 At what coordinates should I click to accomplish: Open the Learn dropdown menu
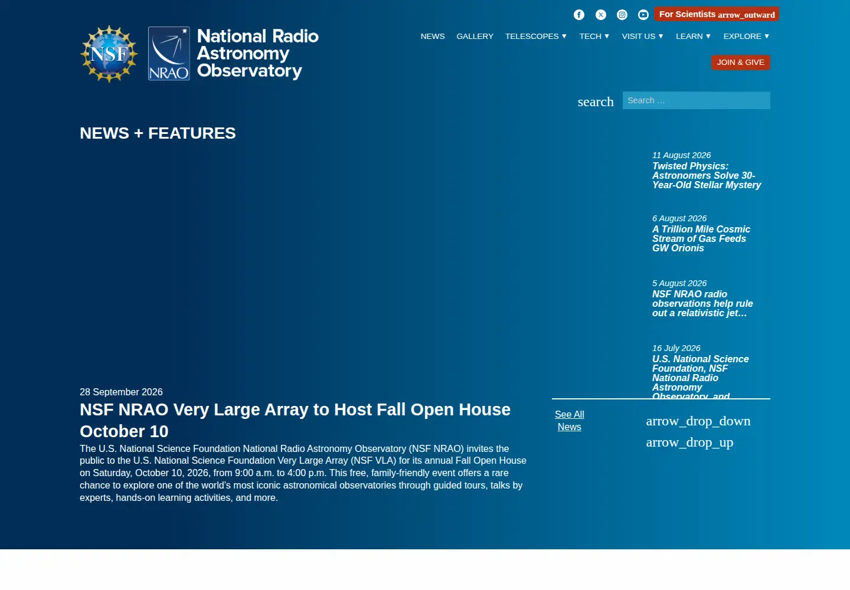coord(694,37)
